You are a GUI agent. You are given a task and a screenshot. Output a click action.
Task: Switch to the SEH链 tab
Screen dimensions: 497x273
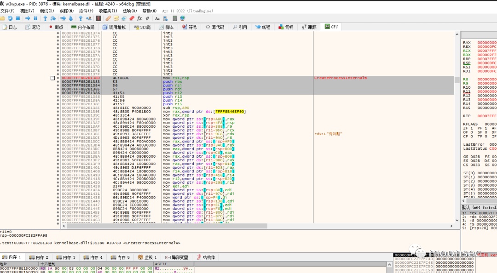pyautogui.click(x=142, y=27)
